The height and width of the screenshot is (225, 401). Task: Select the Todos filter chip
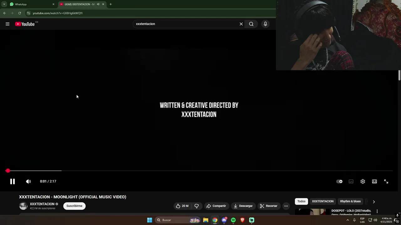tap(301, 201)
